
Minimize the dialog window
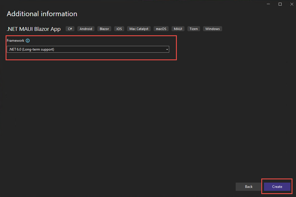click(268, 4)
